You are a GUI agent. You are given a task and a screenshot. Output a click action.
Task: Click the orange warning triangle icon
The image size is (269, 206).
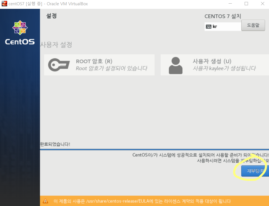point(45,201)
